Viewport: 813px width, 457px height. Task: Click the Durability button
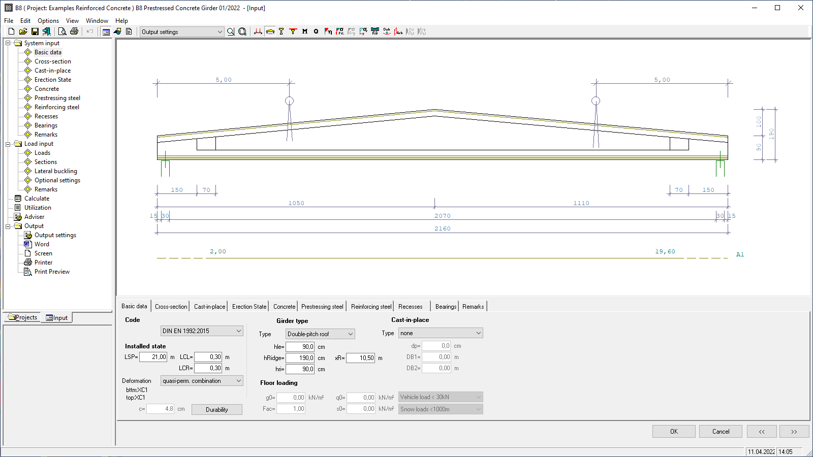[217, 410]
